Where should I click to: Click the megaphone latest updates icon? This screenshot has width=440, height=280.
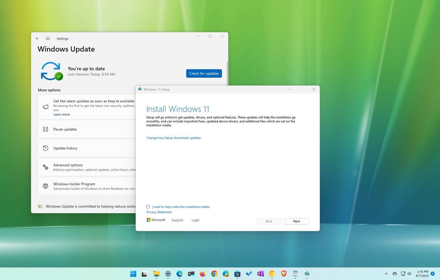pyautogui.click(x=45, y=107)
